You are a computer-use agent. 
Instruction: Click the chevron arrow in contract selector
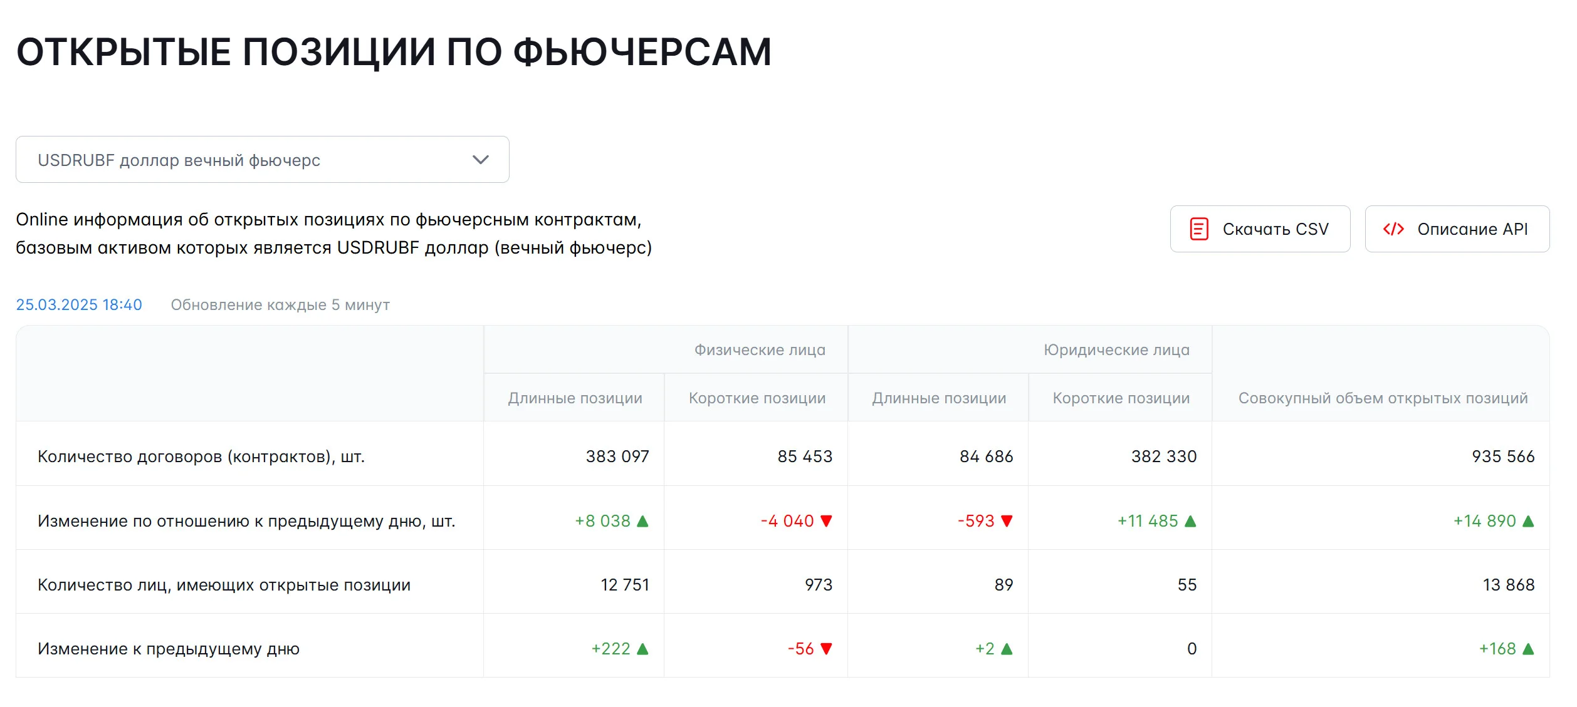(481, 160)
